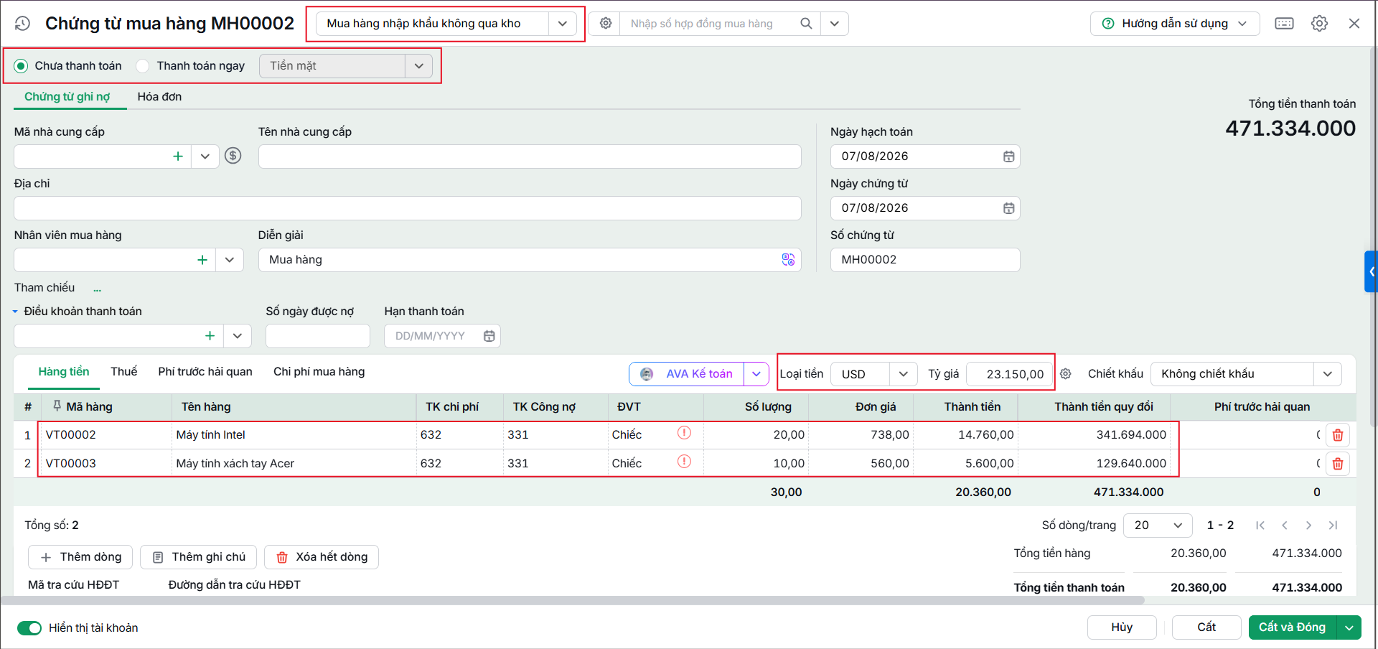Click the currency dollar icon beside supplier code
This screenshot has width=1378, height=649.
(233, 156)
